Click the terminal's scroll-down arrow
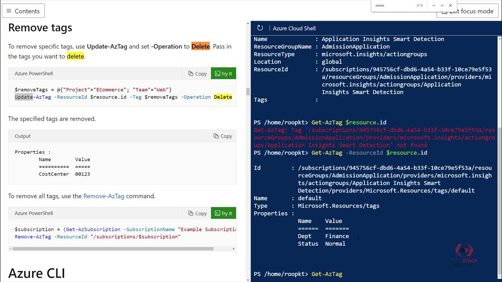 (499, 279)
